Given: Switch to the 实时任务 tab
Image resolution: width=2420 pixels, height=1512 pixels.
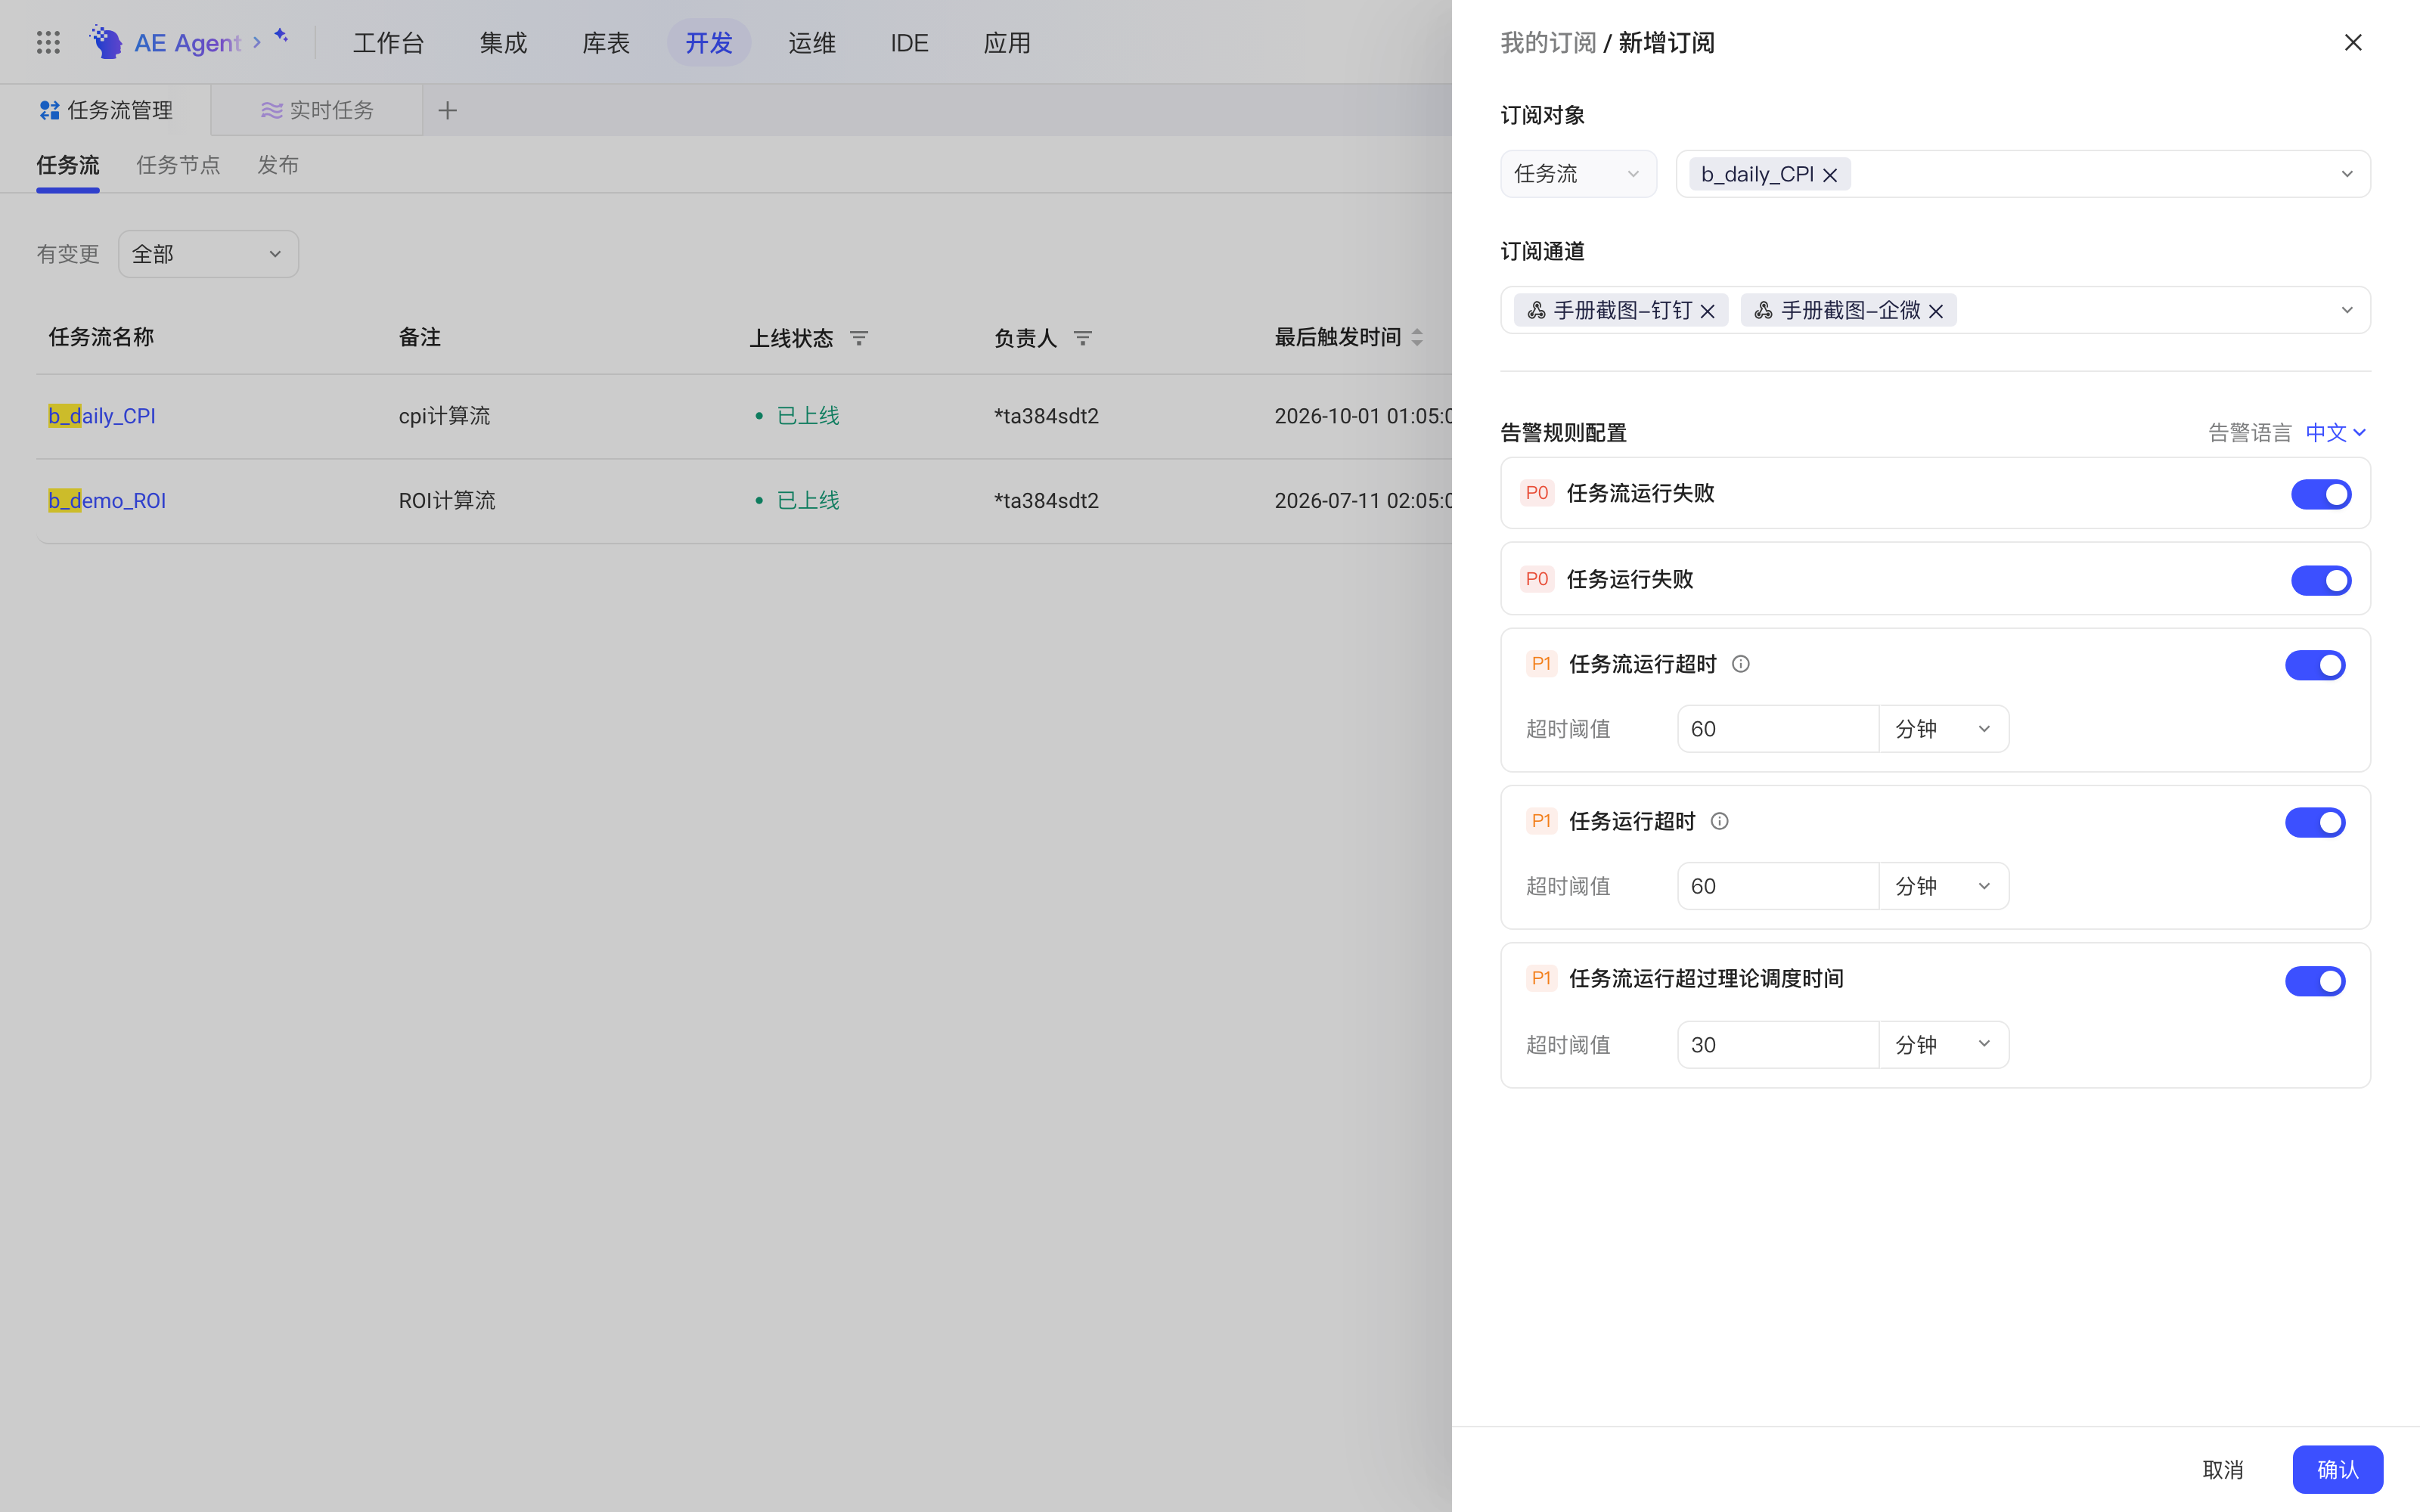Looking at the screenshot, I should (317, 110).
